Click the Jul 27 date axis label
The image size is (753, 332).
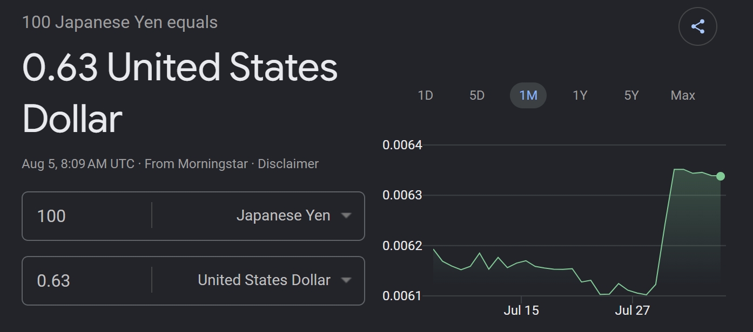click(632, 310)
